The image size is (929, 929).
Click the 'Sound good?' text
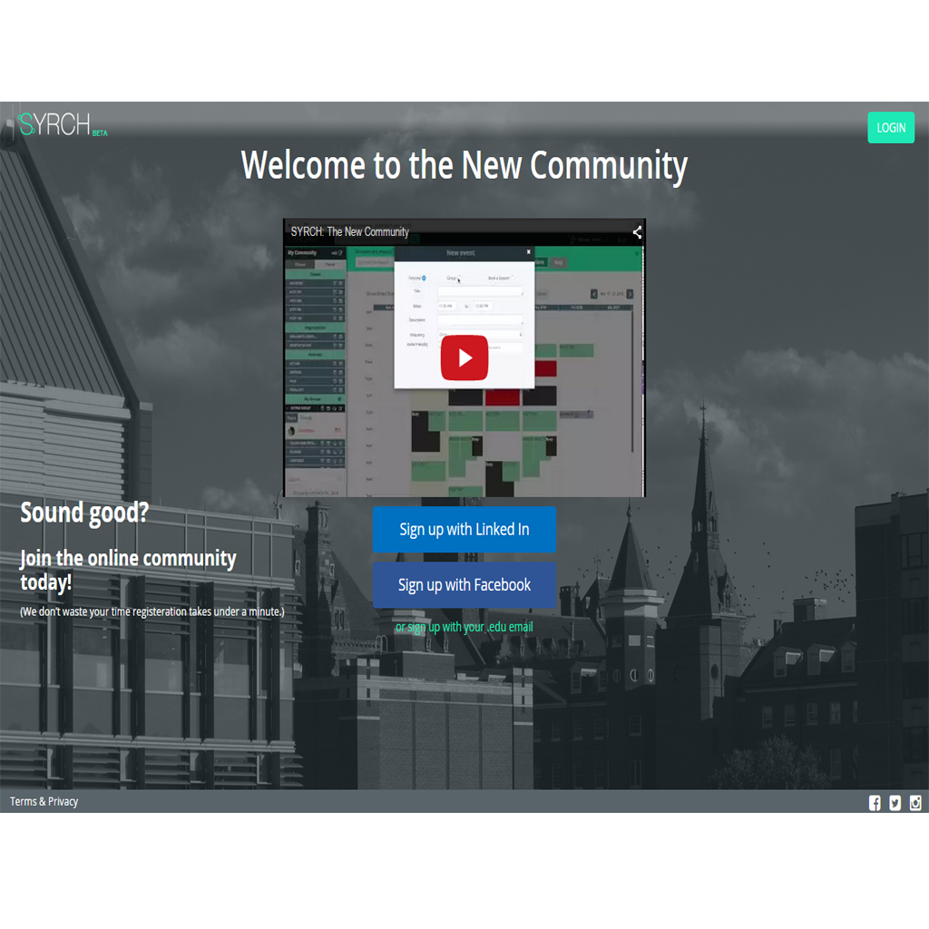pos(84,513)
